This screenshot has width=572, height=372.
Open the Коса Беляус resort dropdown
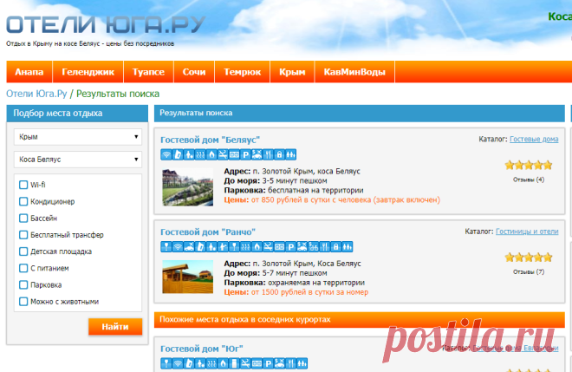coord(78,160)
